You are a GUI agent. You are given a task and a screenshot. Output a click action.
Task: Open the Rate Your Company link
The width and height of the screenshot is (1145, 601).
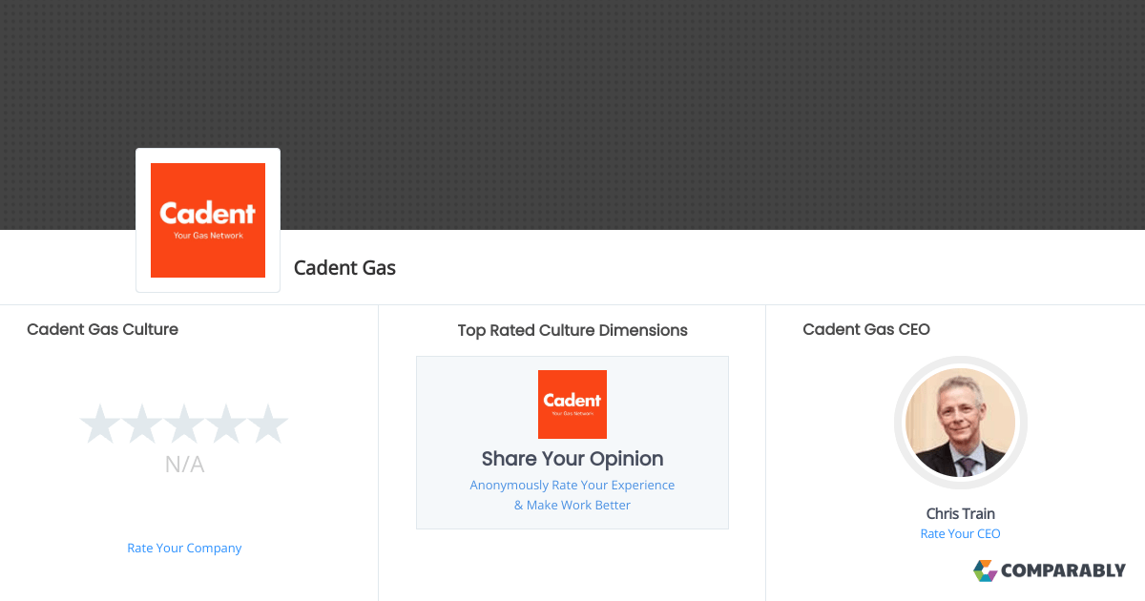[184, 549]
